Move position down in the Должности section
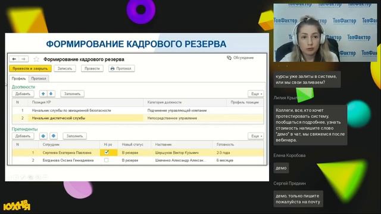 [51, 94]
